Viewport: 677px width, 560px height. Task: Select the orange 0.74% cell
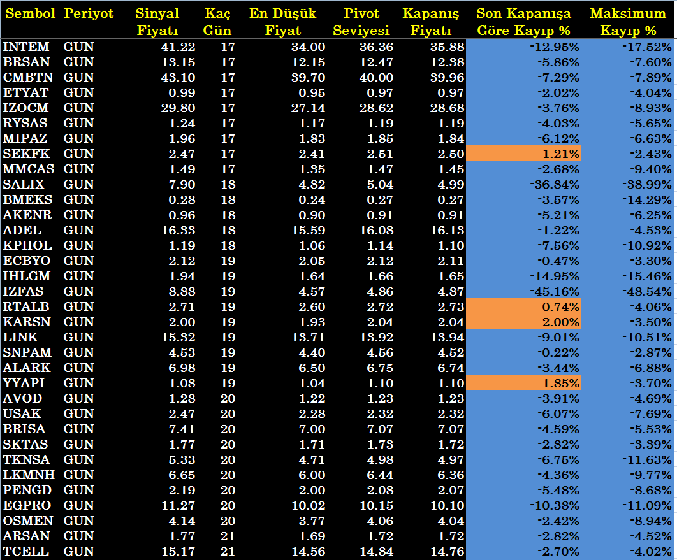pyautogui.click(x=524, y=306)
